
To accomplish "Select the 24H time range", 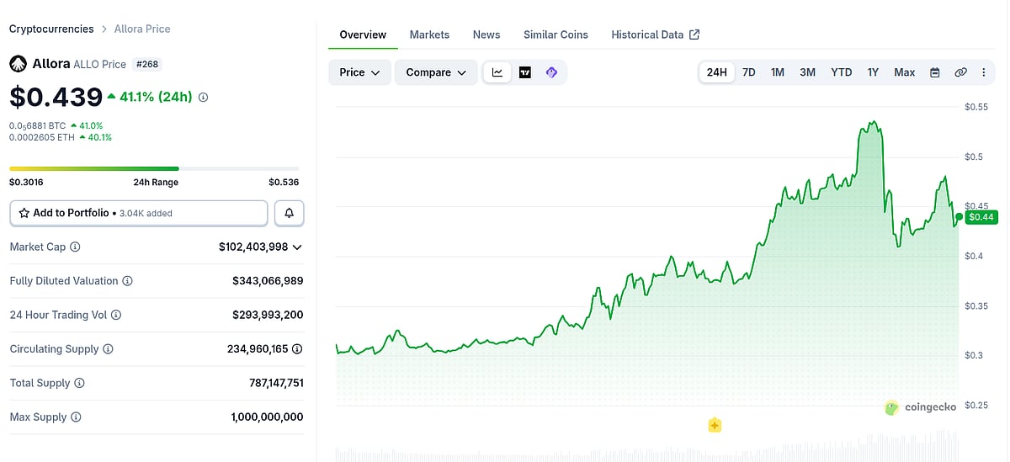I will tap(717, 72).
